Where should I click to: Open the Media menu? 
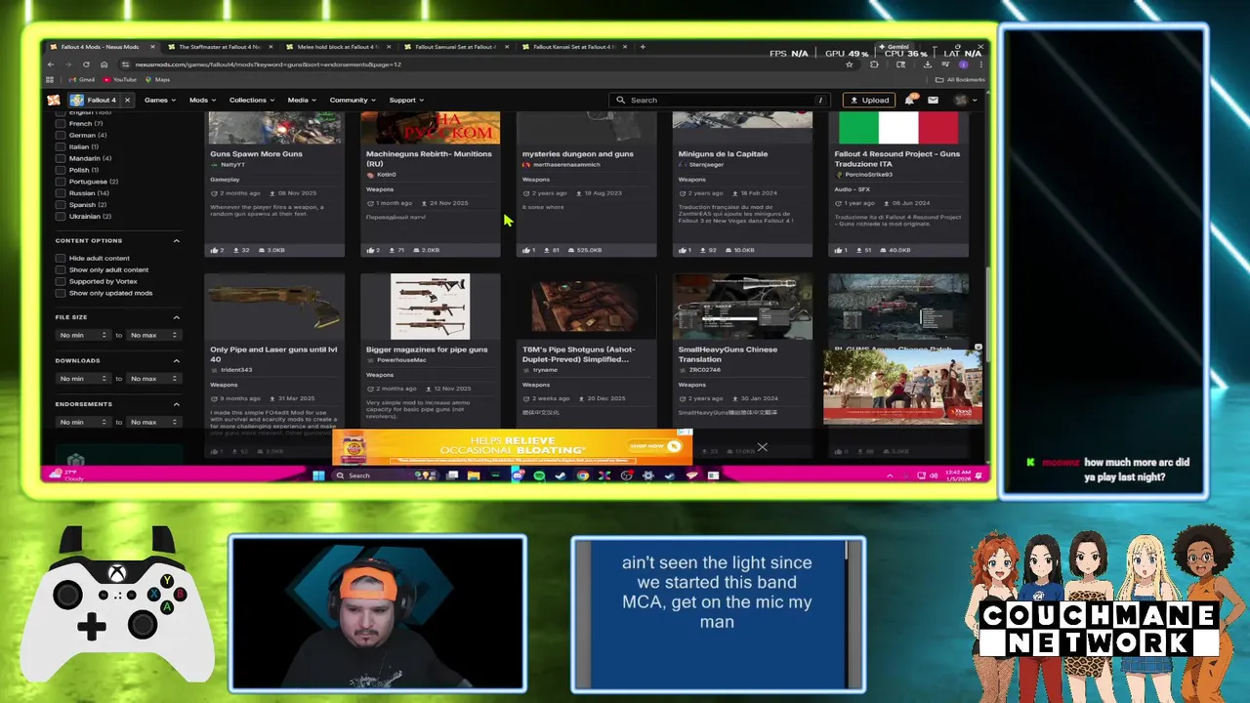pyautogui.click(x=302, y=100)
